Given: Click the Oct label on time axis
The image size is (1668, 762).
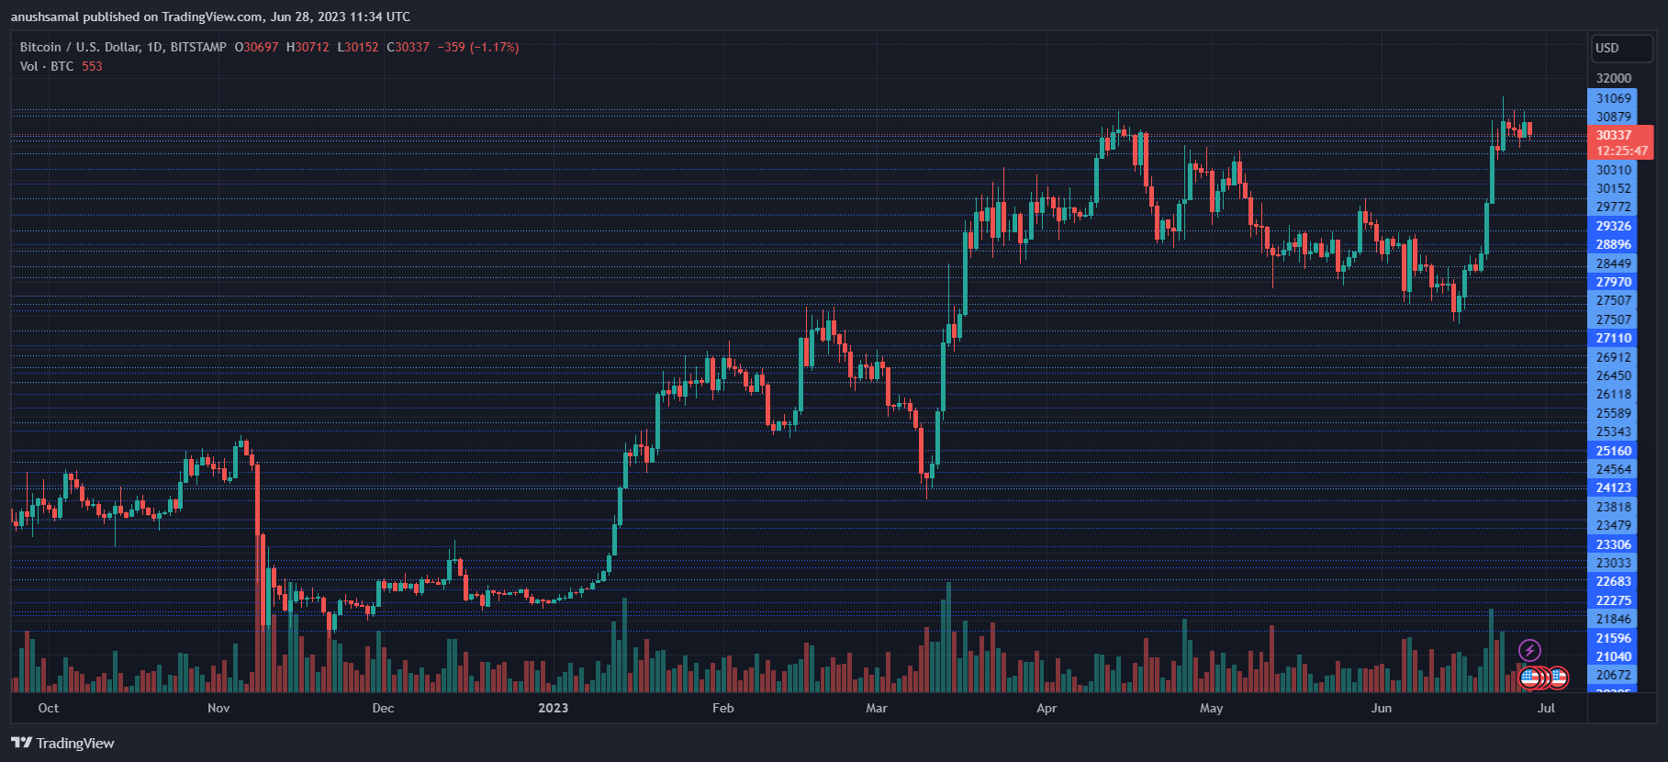Looking at the screenshot, I should coord(49,708).
